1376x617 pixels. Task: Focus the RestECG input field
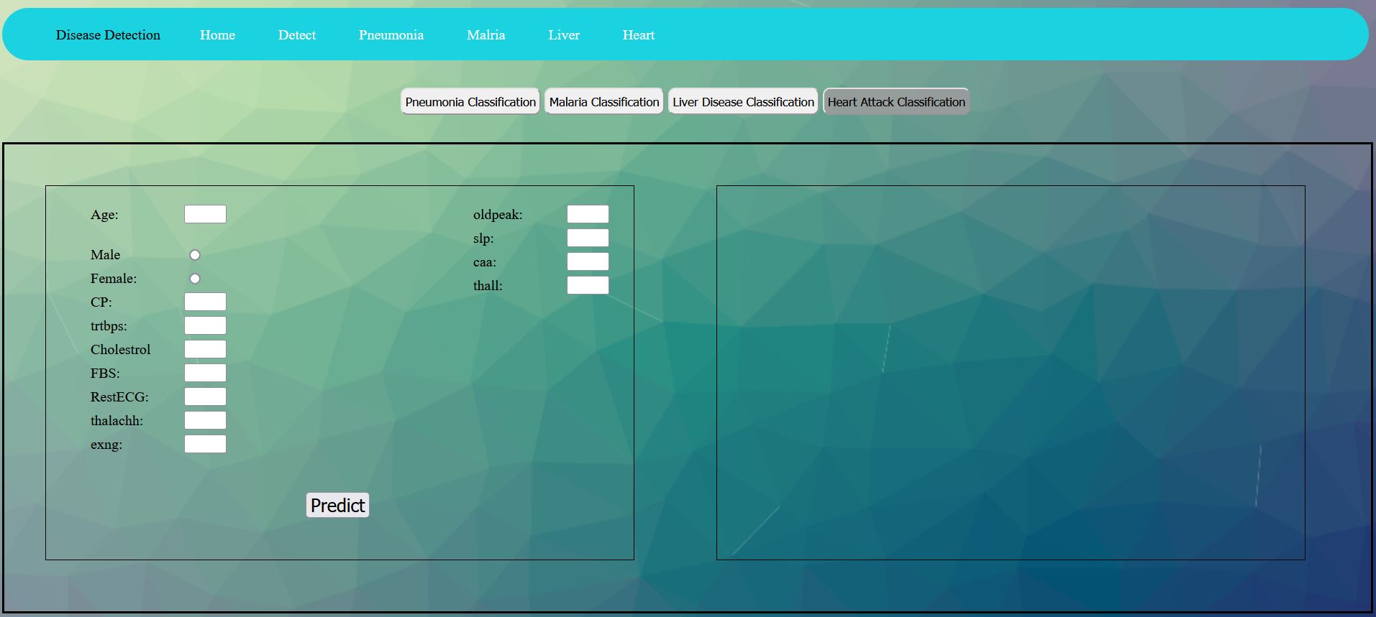point(205,396)
